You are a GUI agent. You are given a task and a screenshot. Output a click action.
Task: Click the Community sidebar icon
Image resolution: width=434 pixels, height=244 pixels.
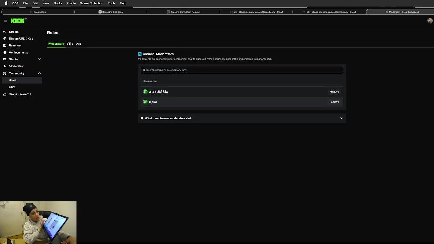[x=5, y=73]
